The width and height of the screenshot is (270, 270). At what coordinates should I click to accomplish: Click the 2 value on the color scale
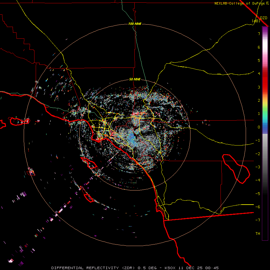(x=259, y=100)
